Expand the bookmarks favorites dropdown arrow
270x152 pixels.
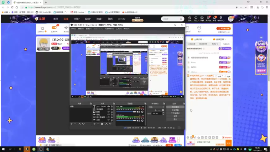(10, 12)
